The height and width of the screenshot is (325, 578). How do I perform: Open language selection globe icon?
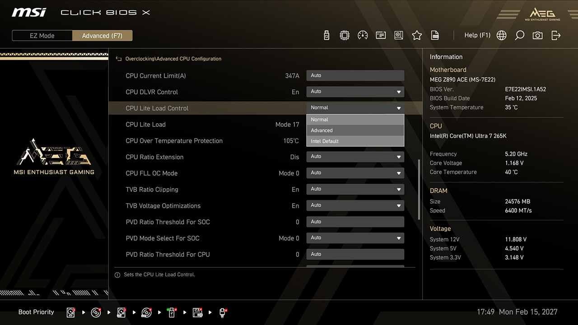(x=501, y=35)
